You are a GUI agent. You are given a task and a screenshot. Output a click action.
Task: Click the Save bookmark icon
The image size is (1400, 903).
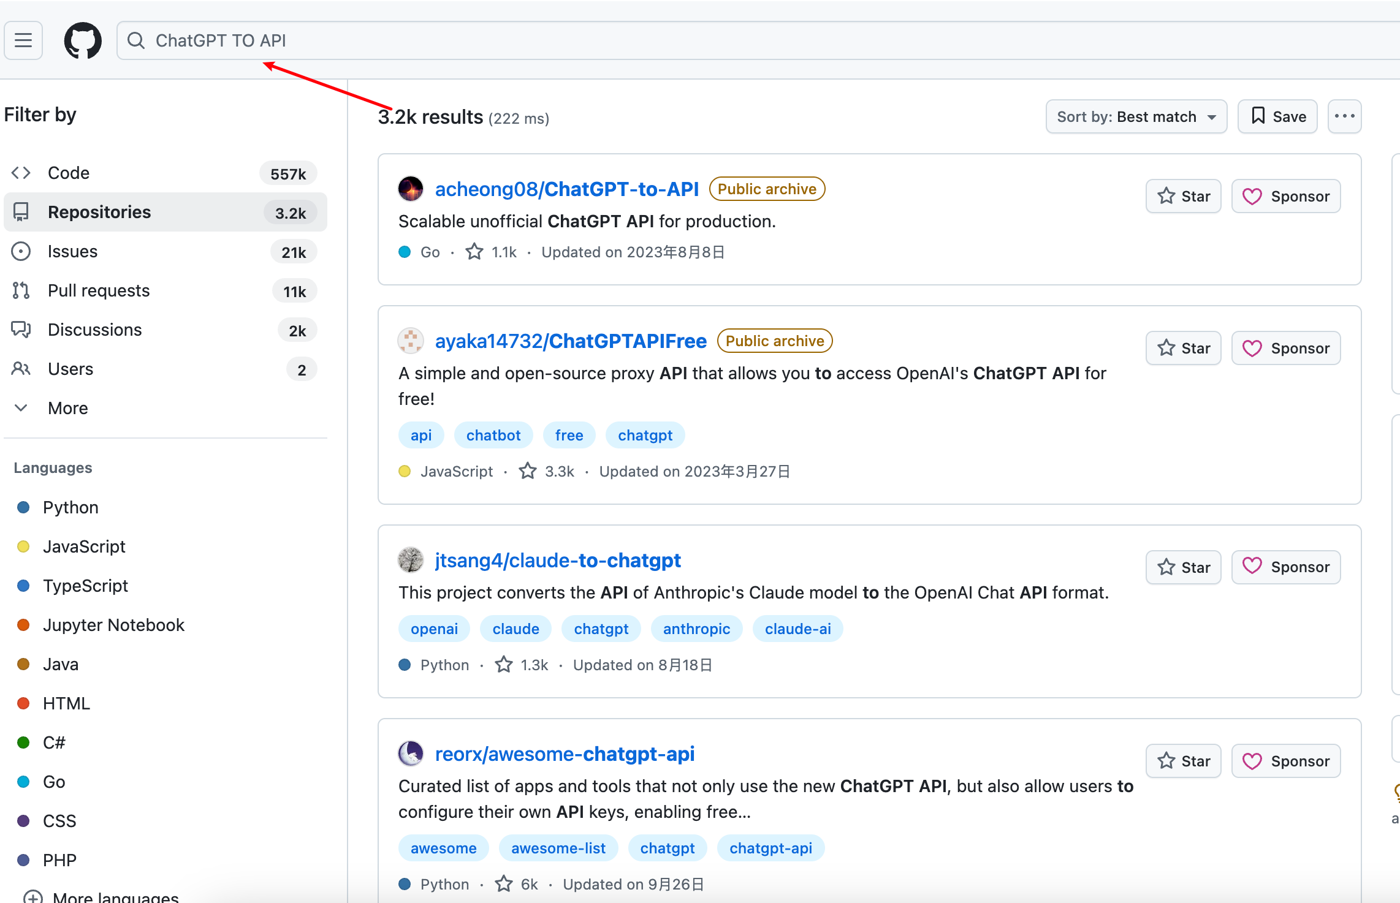1258,116
